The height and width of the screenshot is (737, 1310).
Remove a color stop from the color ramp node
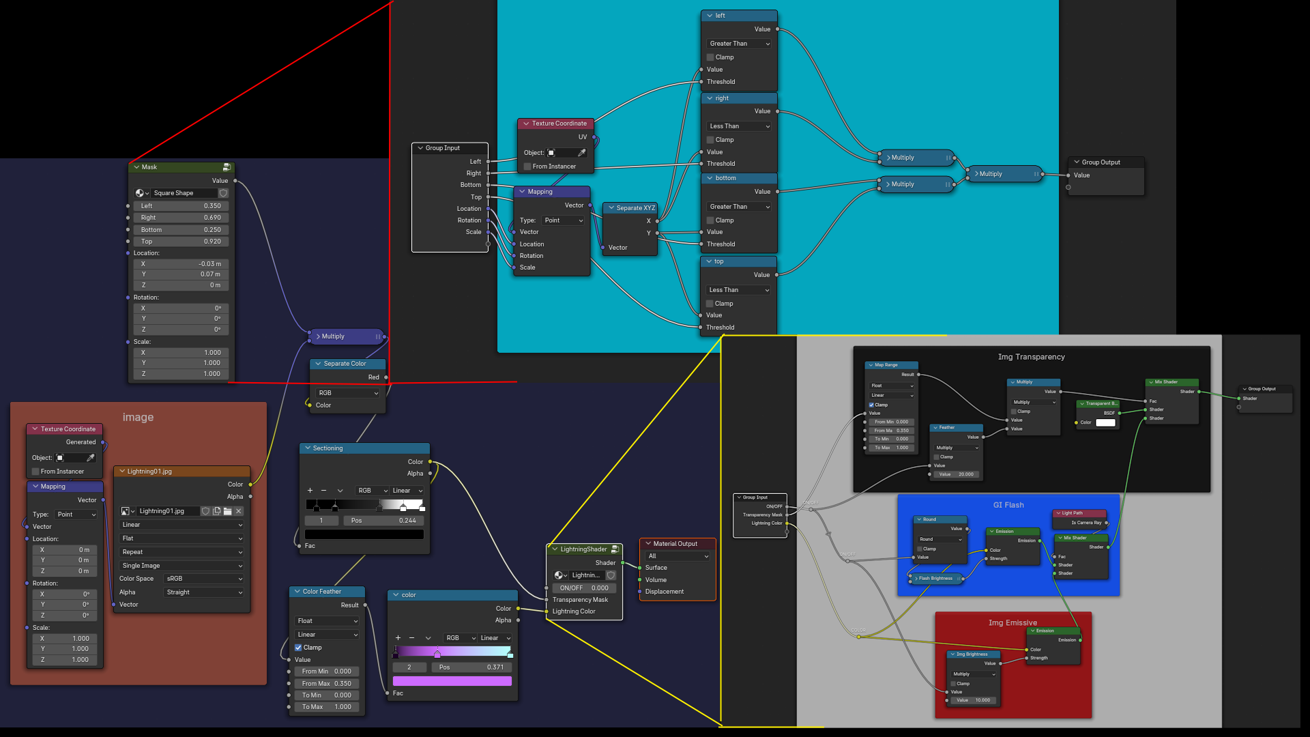tap(411, 638)
